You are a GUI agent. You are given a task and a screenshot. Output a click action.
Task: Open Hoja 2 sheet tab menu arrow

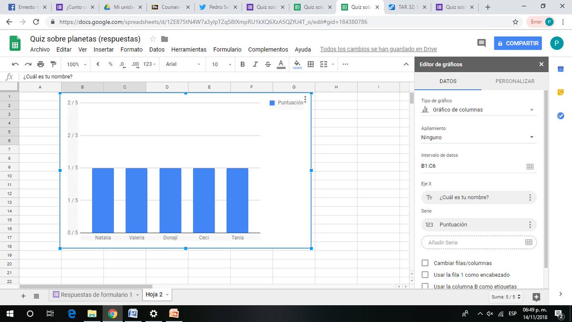(x=167, y=295)
